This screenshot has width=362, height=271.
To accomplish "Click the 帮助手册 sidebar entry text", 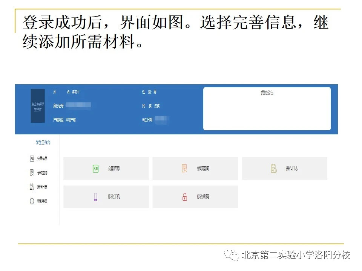I will tap(41, 201).
